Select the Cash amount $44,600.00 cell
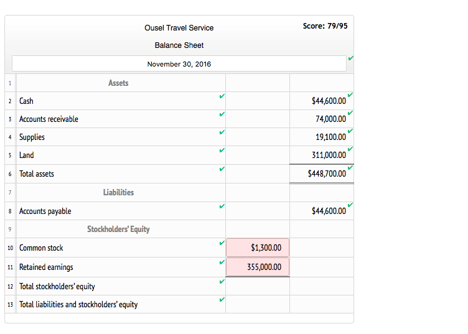Viewport: 468px width, 334px height. [x=321, y=101]
